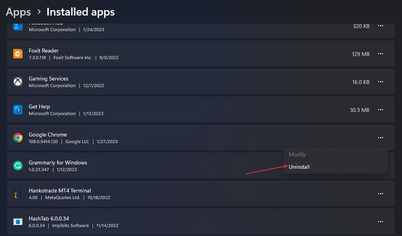Viewport: 402px width, 236px height.
Task: Click the 1/12/2023 install date
Action: pos(67,170)
